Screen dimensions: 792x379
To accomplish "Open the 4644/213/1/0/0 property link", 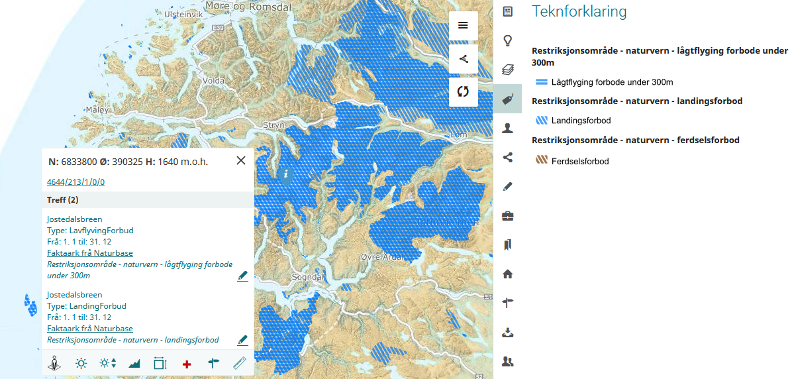I will (75, 182).
